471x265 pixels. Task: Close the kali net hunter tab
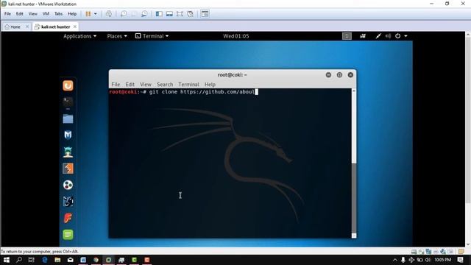(75, 26)
